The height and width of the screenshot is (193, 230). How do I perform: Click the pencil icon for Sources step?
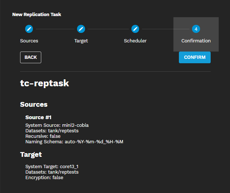29,29
